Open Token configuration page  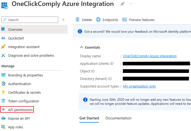click(23, 101)
